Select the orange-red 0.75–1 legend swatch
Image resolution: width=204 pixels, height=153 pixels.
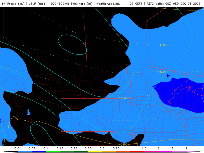[x=123, y=152]
